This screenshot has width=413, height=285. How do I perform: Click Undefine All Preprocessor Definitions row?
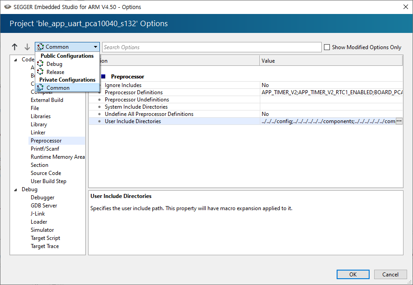[245, 114]
